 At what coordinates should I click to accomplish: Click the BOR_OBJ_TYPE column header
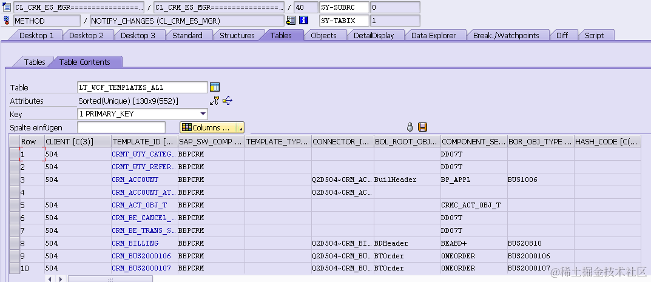(541, 141)
